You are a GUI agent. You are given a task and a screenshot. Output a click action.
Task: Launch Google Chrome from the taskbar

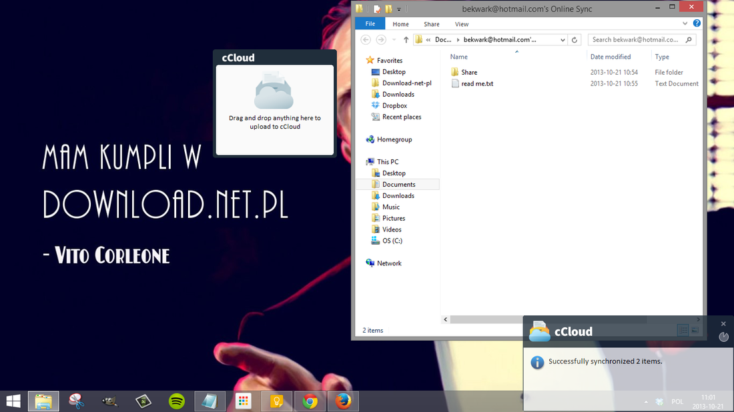click(x=310, y=401)
